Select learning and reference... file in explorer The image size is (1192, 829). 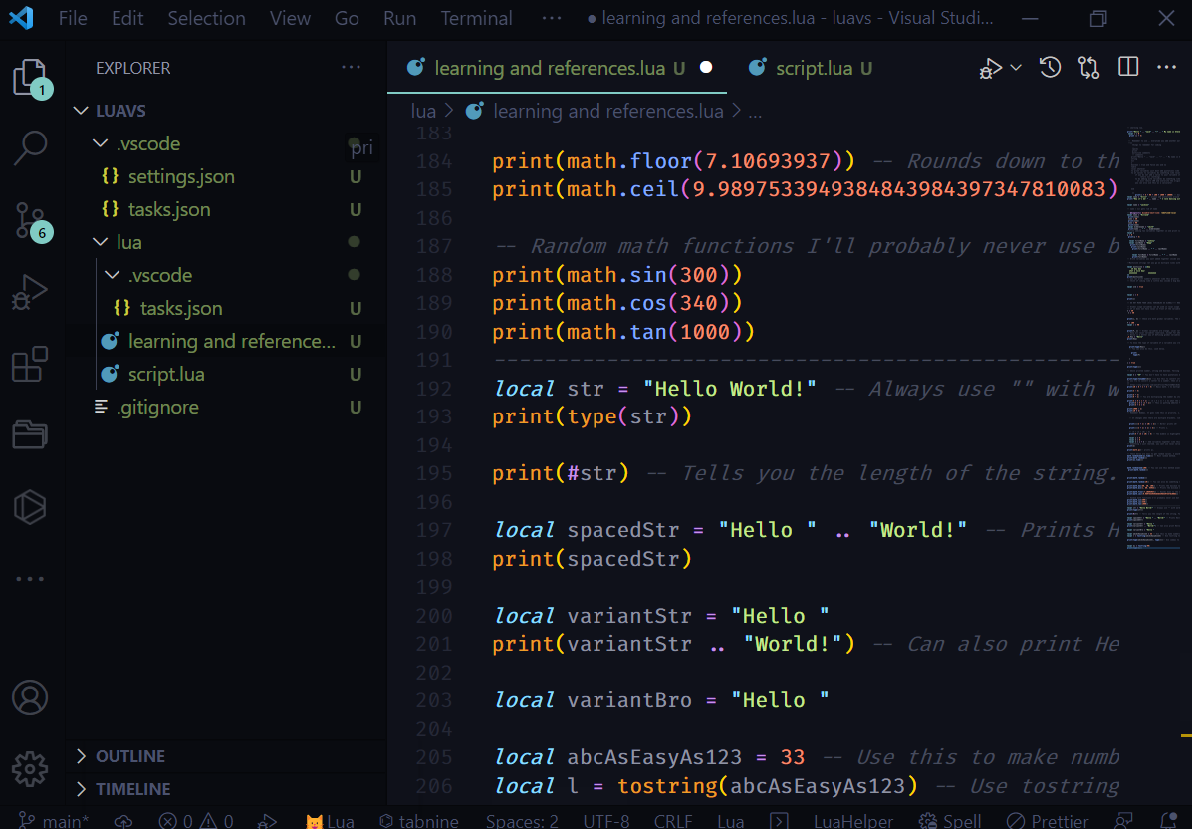point(226,342)
